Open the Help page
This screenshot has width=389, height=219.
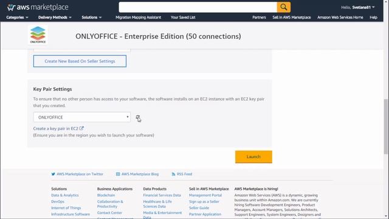[x=373, y=18]
